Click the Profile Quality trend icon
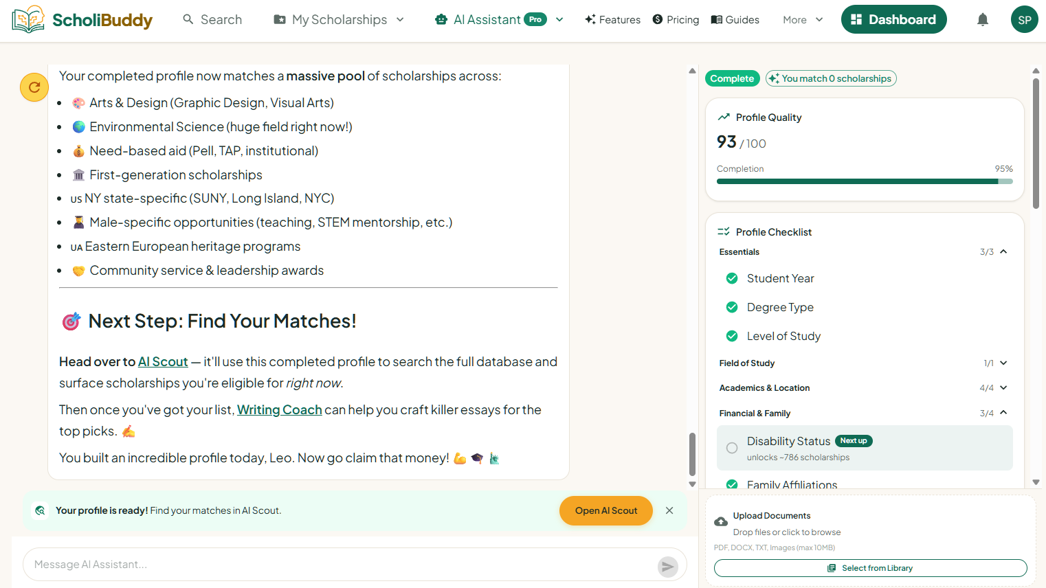1046x588 pixels. [724, 117]
